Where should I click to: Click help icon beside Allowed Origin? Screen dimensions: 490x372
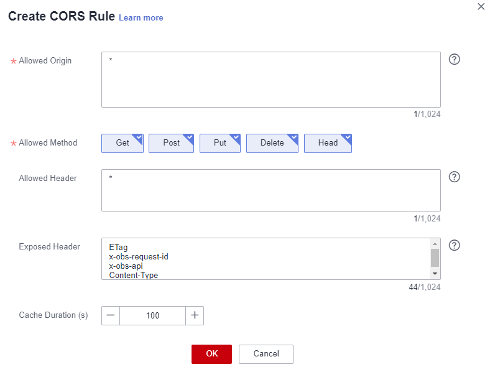(x=454, y=60)
